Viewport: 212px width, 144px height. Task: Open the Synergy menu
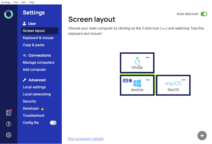click(x=6, y=2)
